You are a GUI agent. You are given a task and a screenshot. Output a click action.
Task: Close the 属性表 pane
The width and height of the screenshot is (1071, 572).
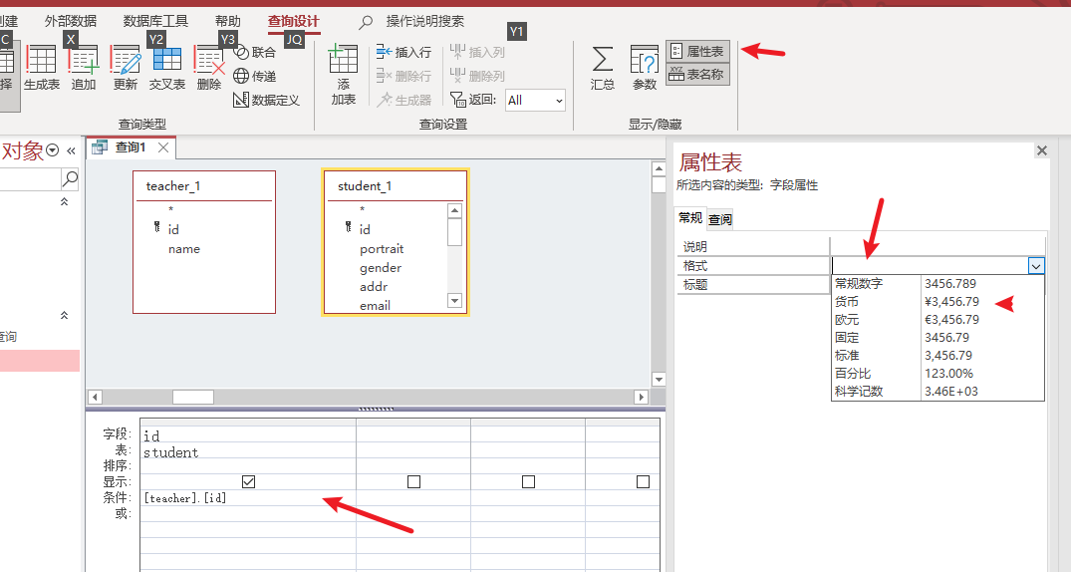1042,150
